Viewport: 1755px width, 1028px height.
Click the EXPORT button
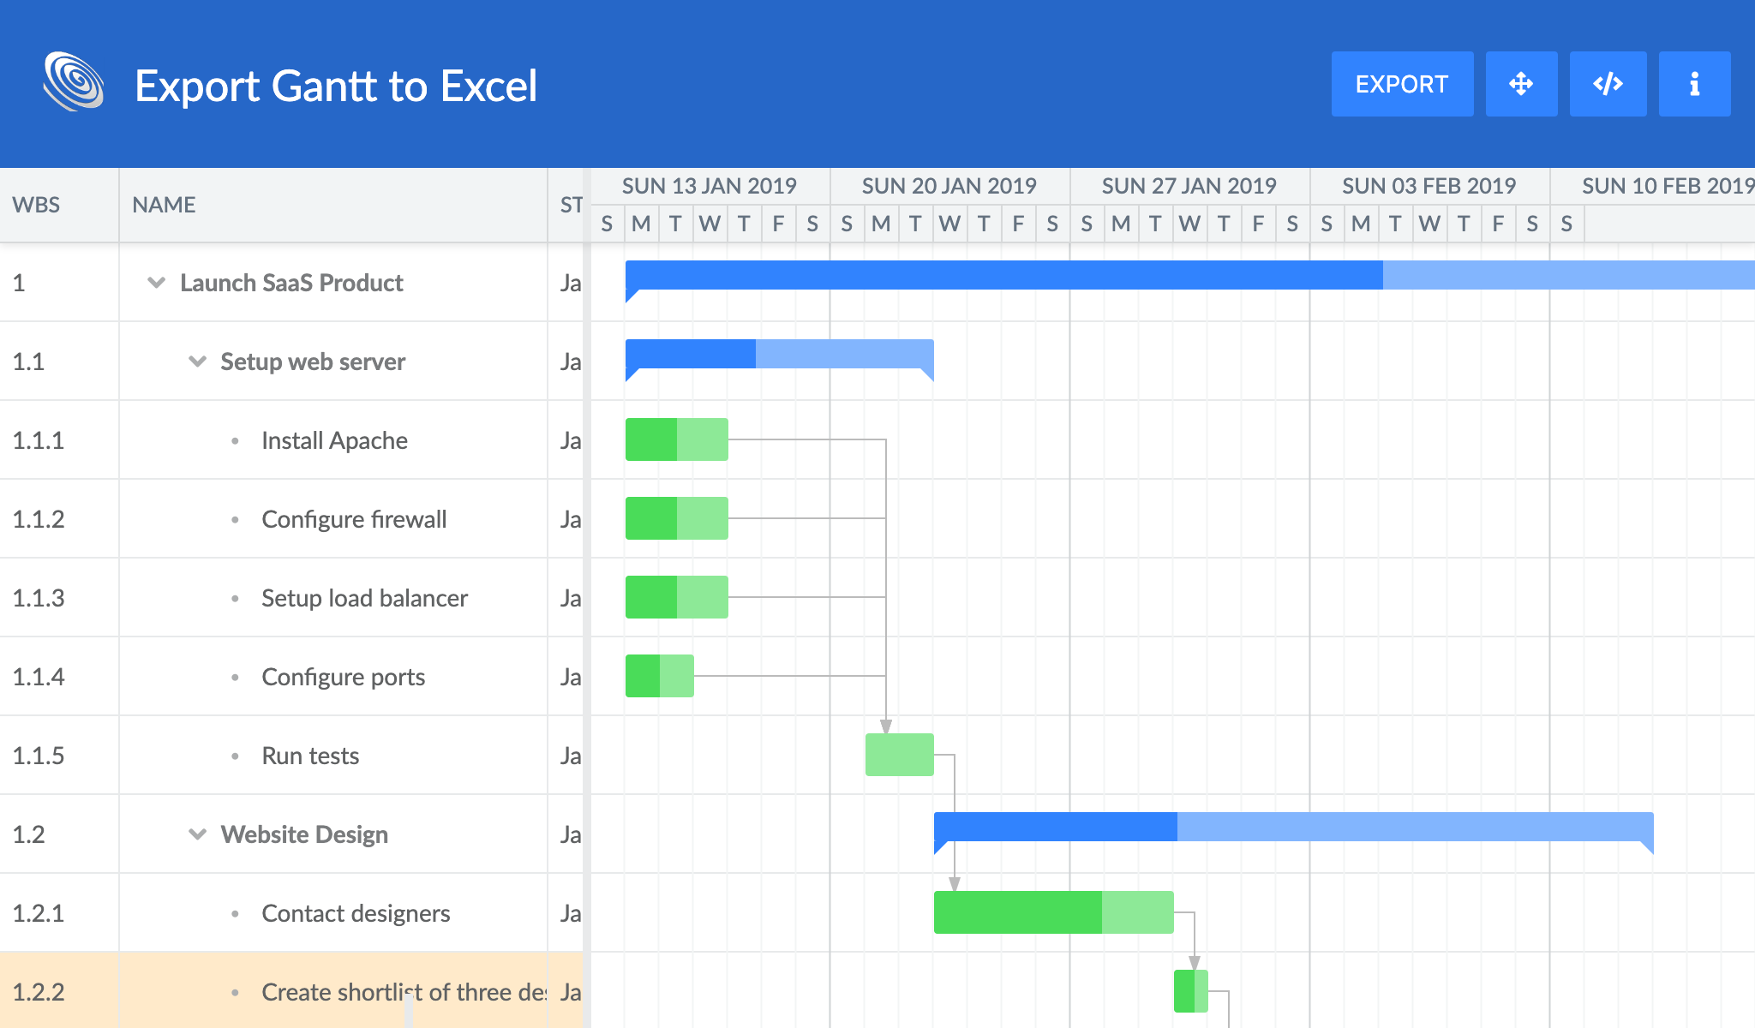[x=1402, y=84]
